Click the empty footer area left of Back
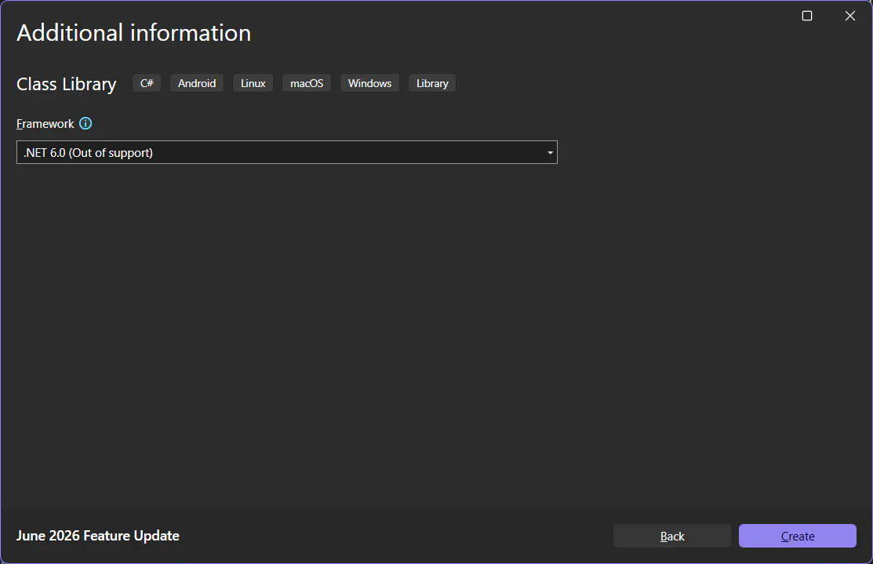 395,536
